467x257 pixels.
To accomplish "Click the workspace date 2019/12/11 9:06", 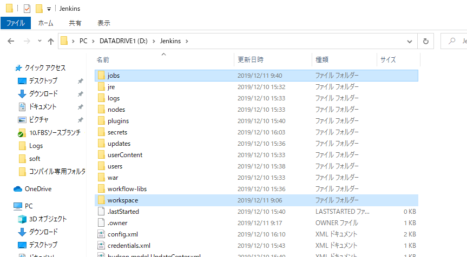I will click(x=260, y=200).
